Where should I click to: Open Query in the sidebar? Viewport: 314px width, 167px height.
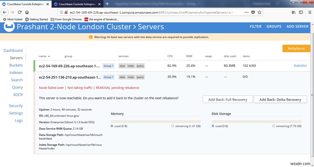pyautogui.click(x=17, y=87)
